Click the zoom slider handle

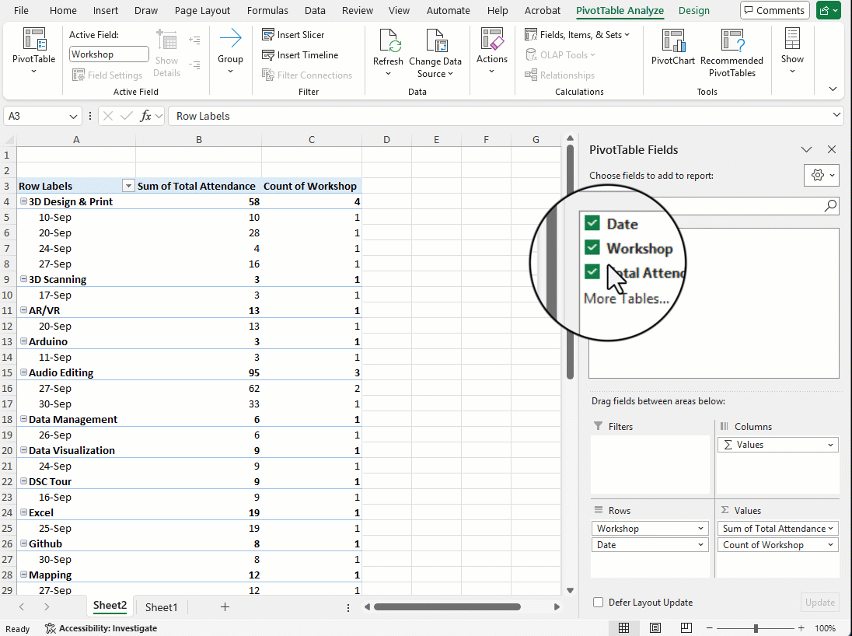[x=756, y=628]
